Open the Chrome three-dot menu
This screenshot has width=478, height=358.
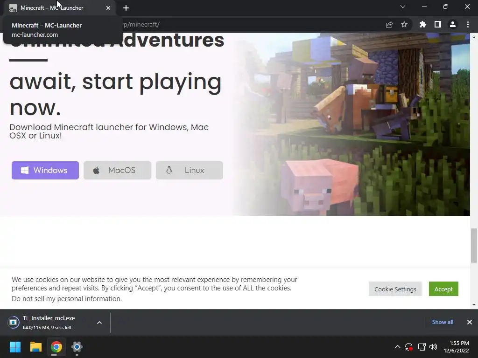pos(468,24)
